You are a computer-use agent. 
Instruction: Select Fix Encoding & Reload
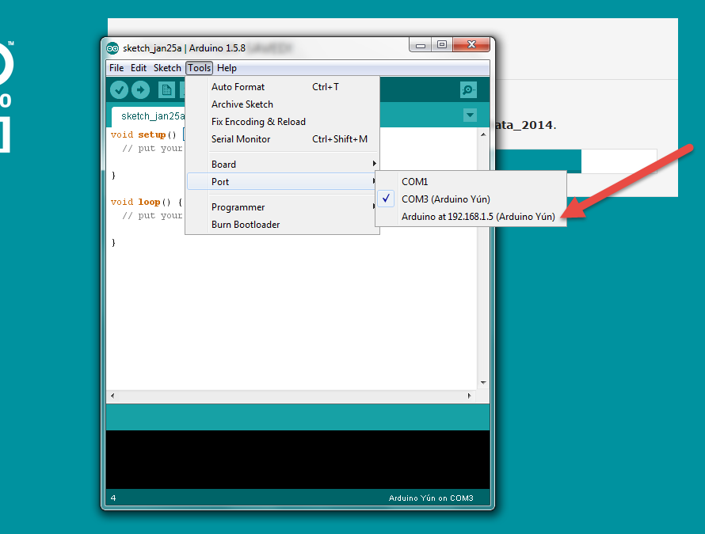[x=282, y=122]
